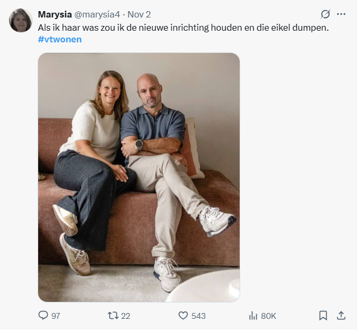Bookmark this tweet
The width and height of the screenshot is (360, 331).
tap(323, 316)
